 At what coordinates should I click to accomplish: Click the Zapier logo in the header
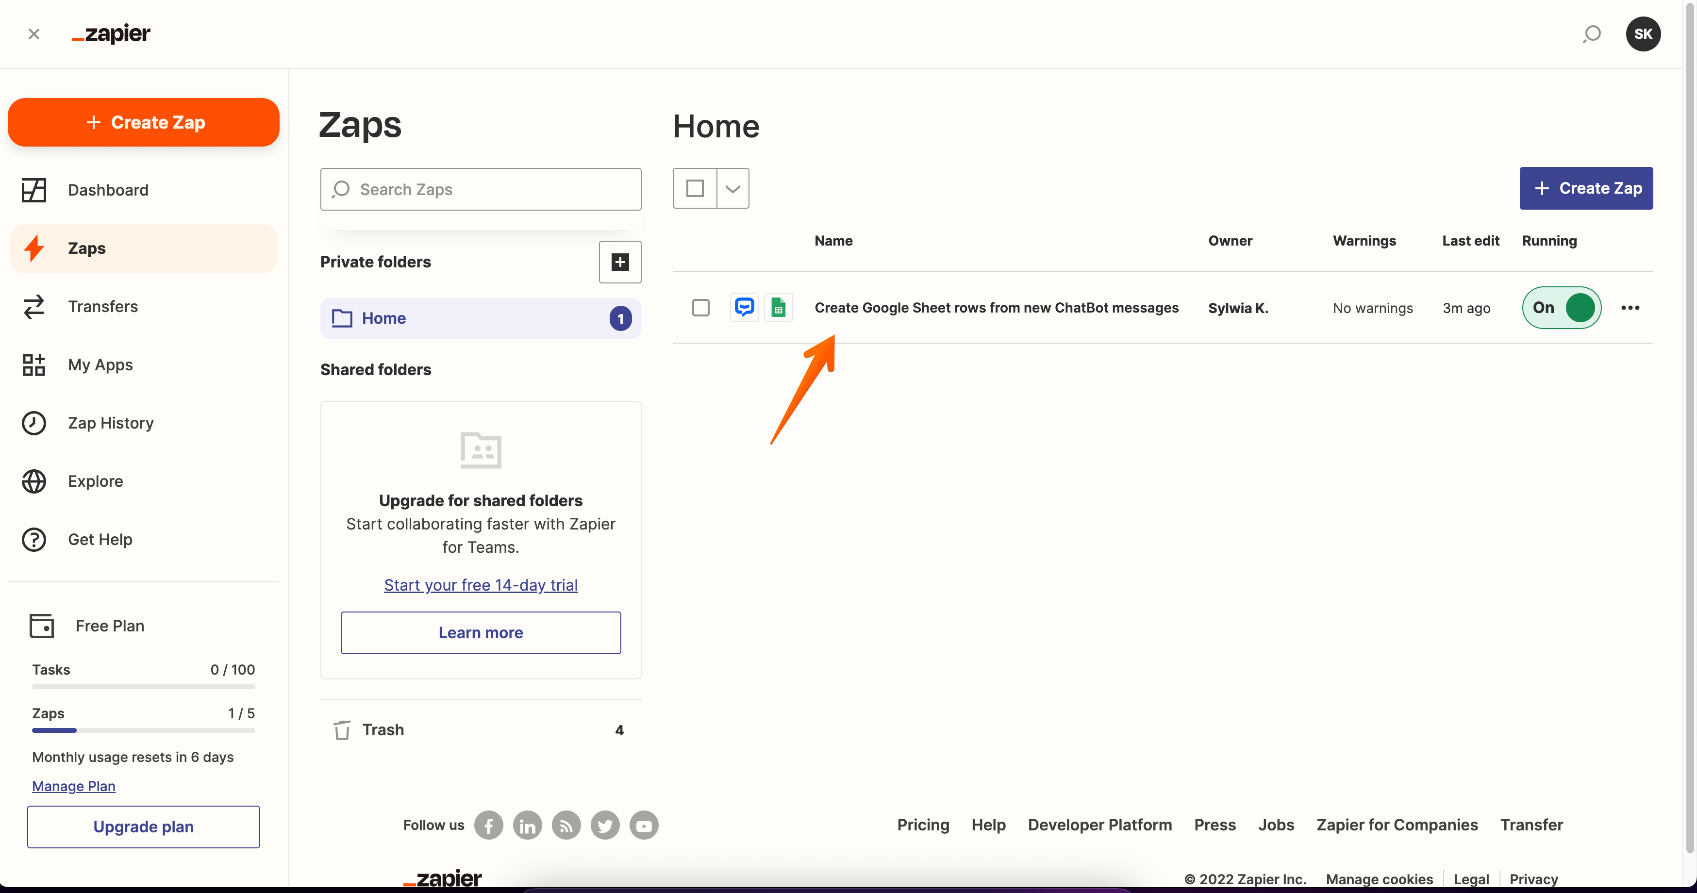tap(111, 33)
